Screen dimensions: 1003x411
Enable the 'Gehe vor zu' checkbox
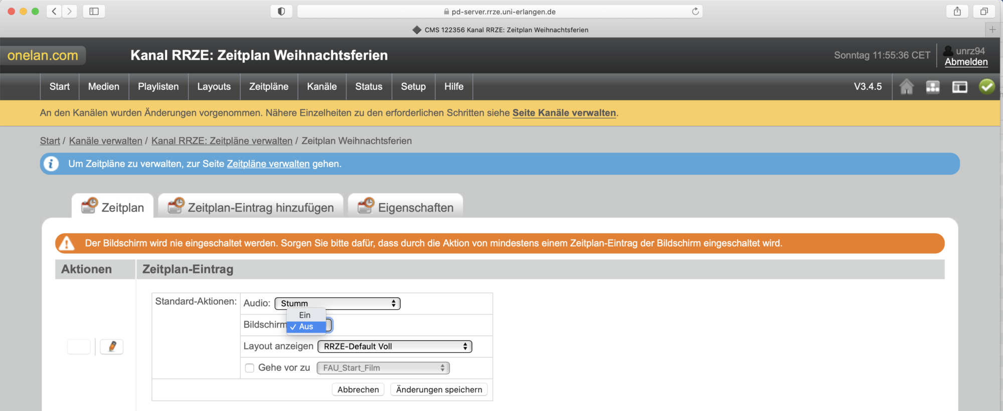(x=249, y=368)
